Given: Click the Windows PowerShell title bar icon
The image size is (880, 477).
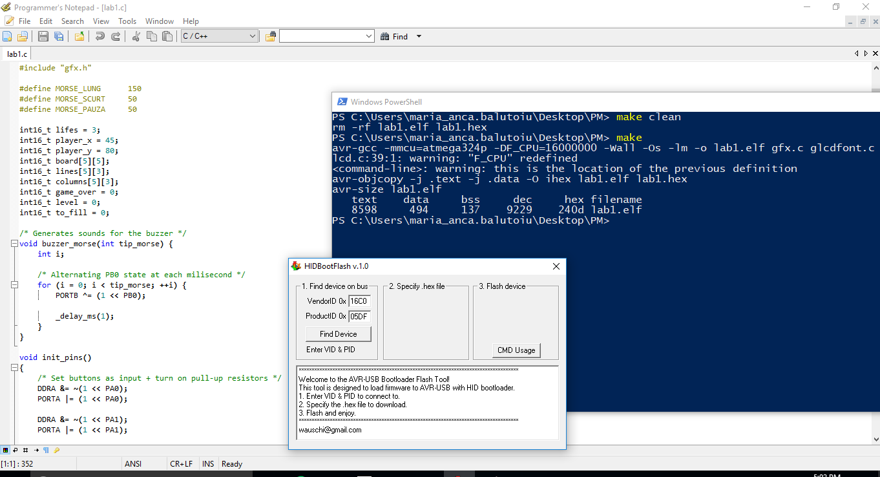Looking at the screenshot, I should point(341,101).
